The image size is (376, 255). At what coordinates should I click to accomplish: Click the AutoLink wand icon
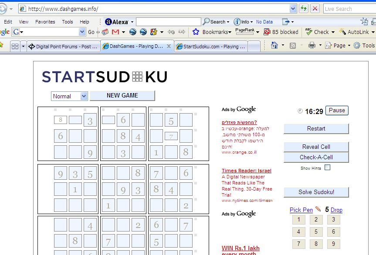point(342,32)
